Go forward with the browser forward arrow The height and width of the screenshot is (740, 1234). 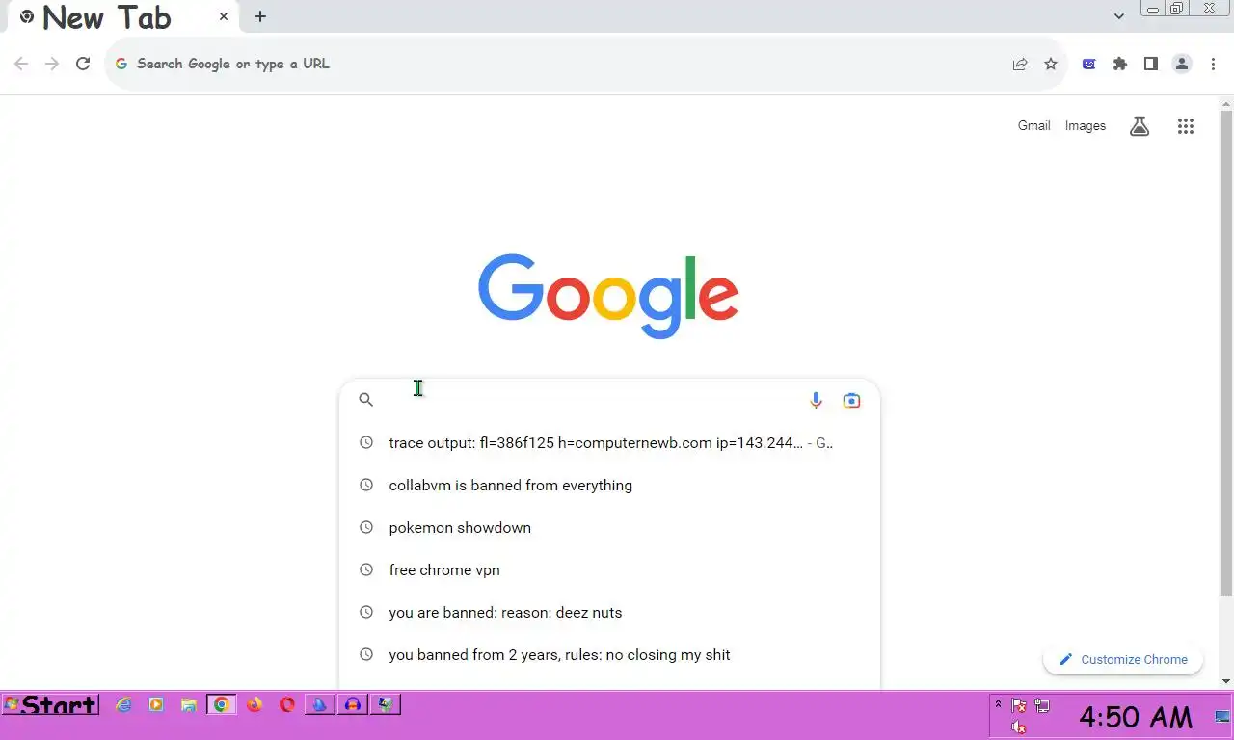coord(52,64)
